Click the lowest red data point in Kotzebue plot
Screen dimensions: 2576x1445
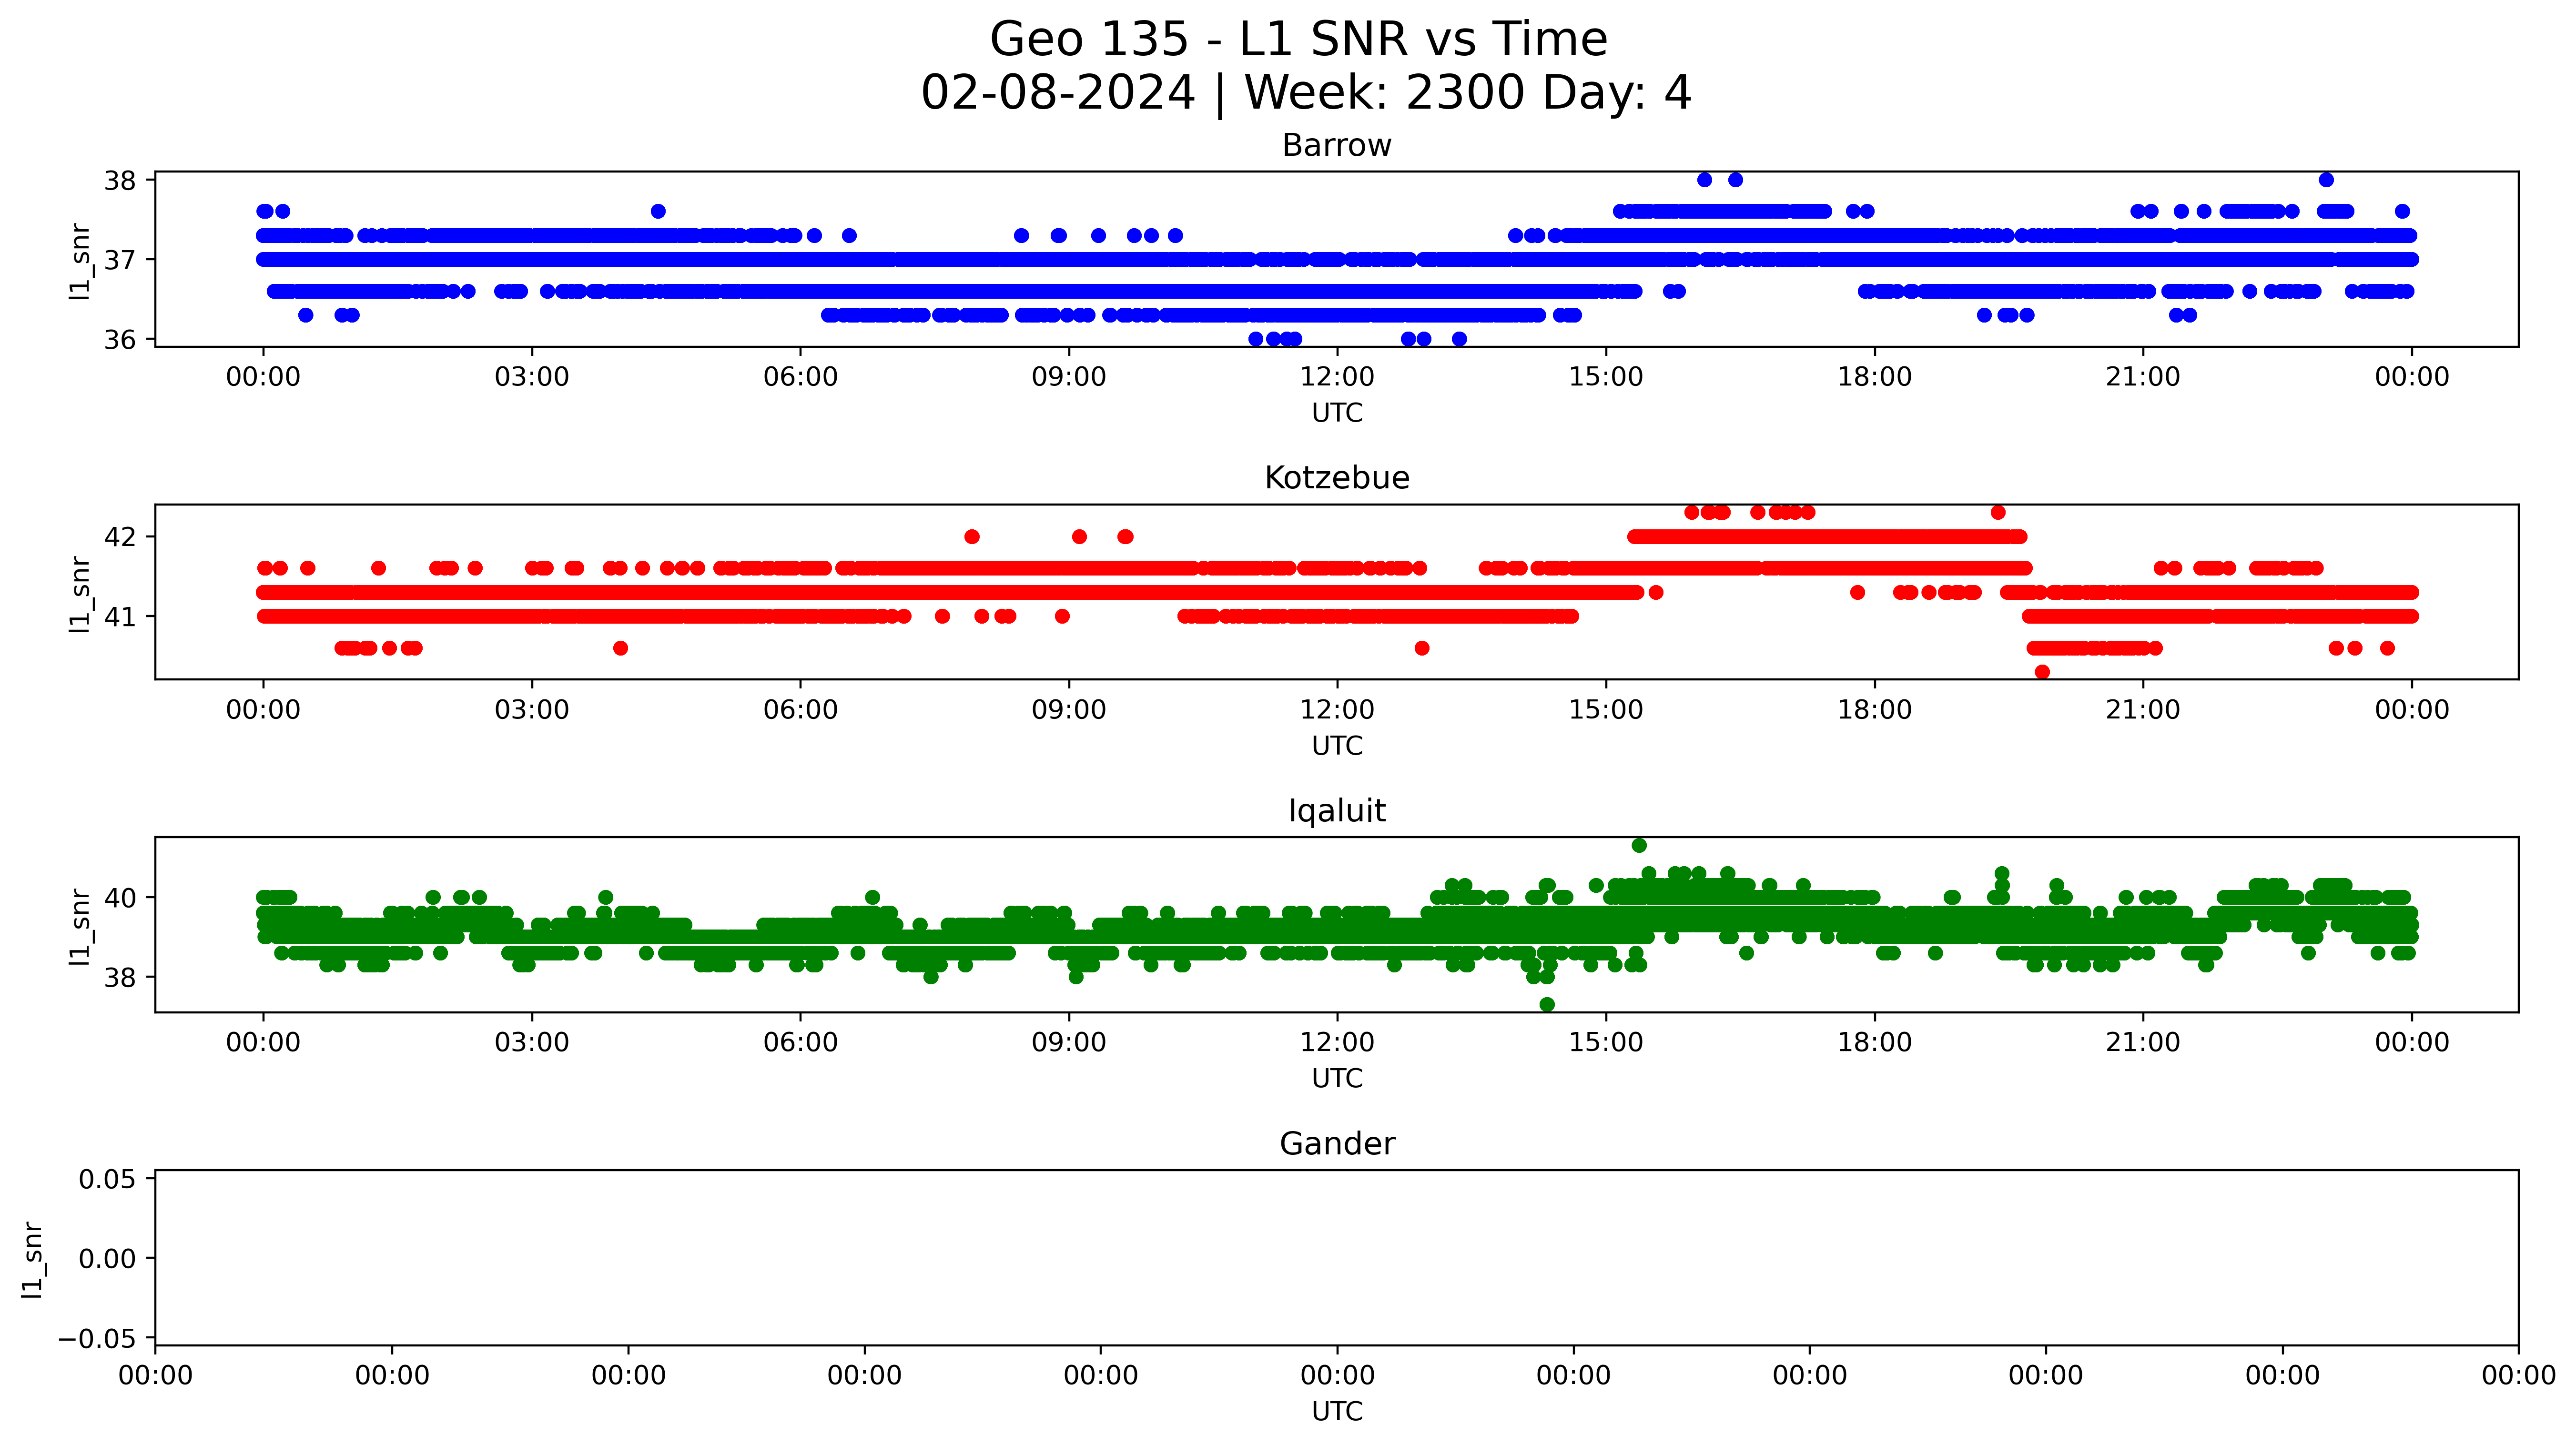(x=2042, y=672)
